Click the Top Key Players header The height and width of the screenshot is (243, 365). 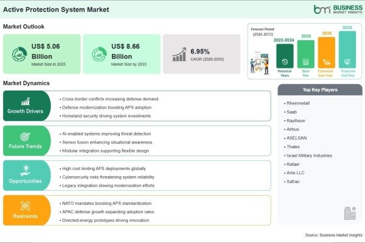pyautogui.click(x=320, y=90)
